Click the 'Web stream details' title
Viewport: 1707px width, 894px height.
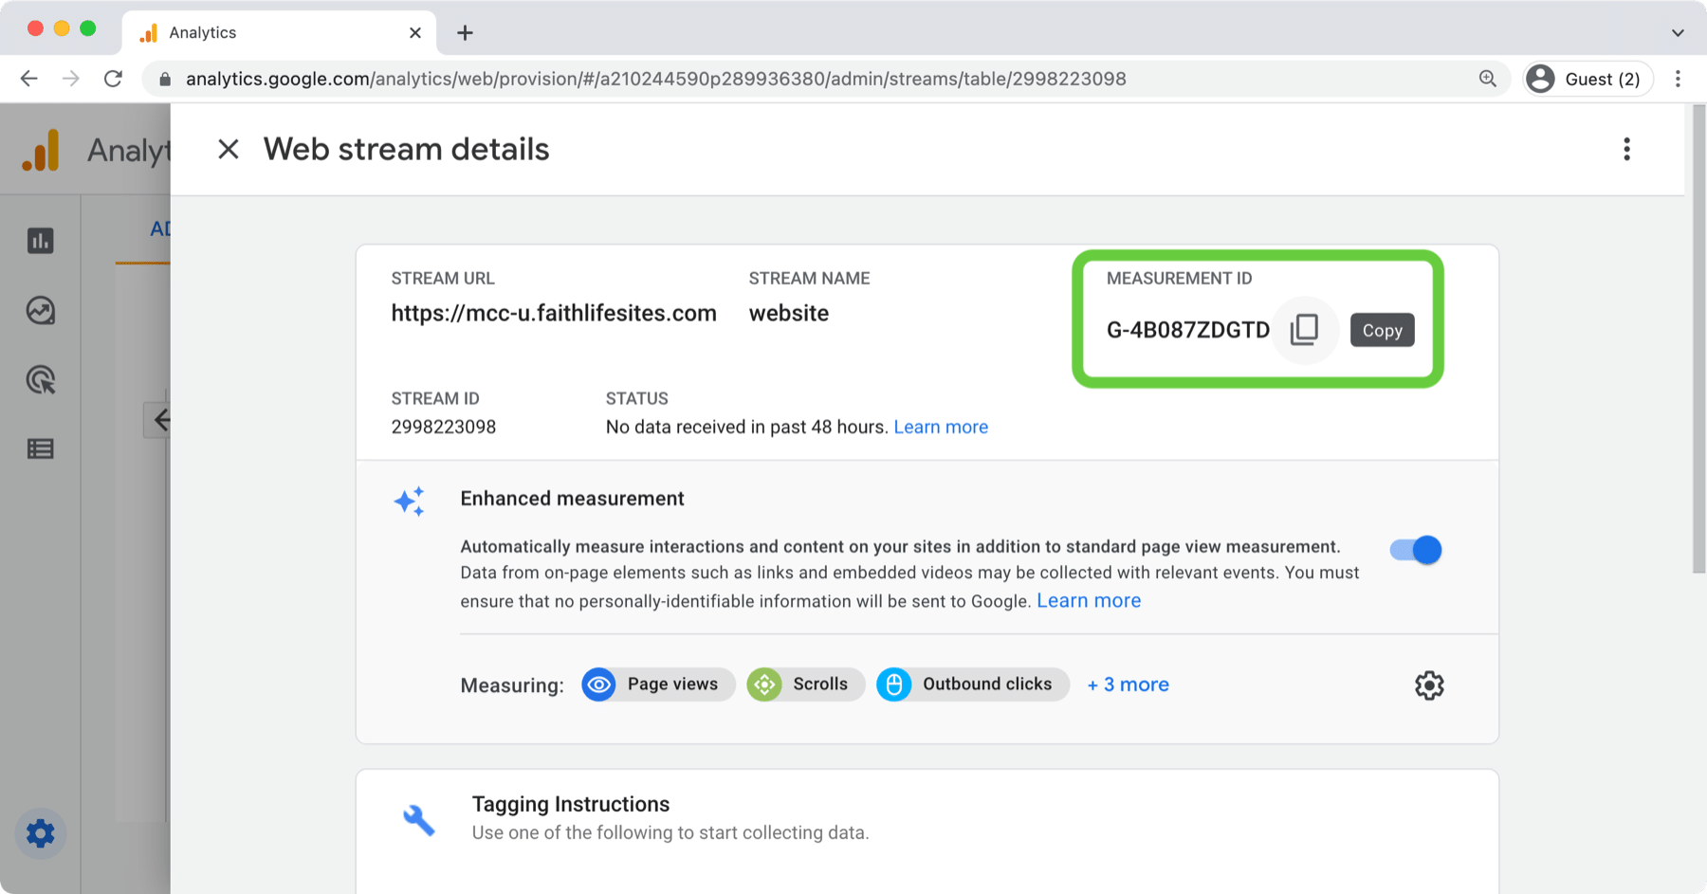click(x=406, y=149)
